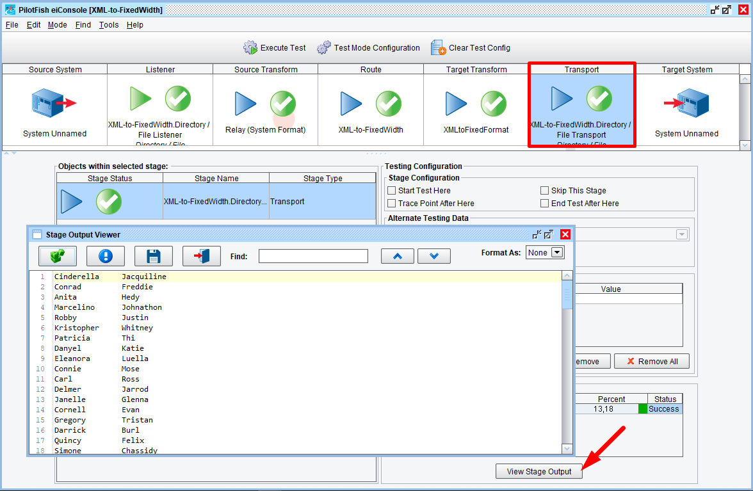The image size is (753, 491).
Task: Click Clear Test Config
Action: (471, 47)
